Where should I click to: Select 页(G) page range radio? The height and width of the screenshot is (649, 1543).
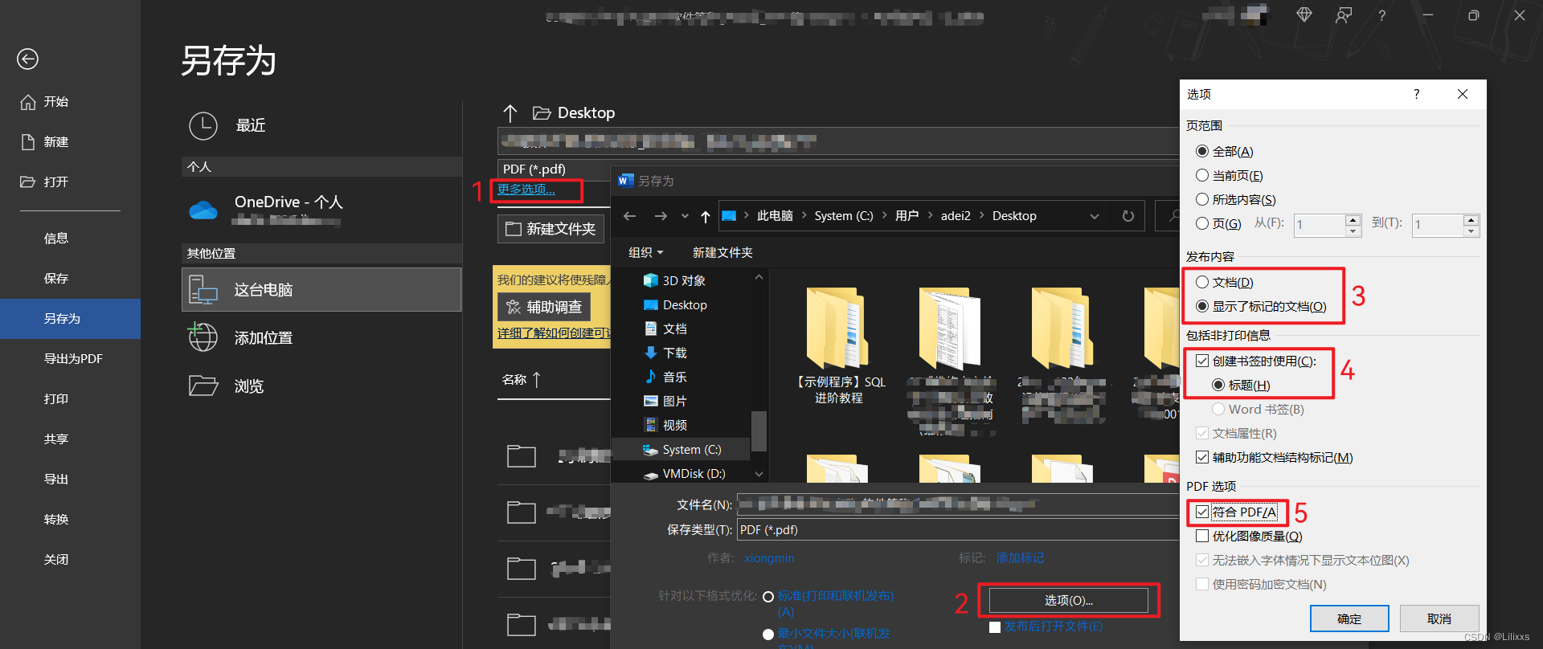coord(1202,223)
